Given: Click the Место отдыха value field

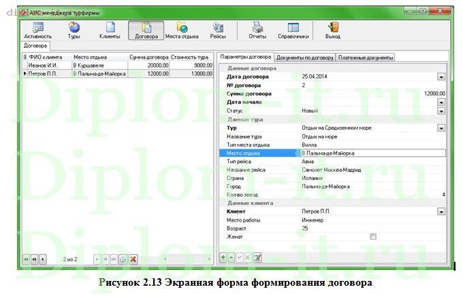Looking at the screenshot, I should [373, 153].
